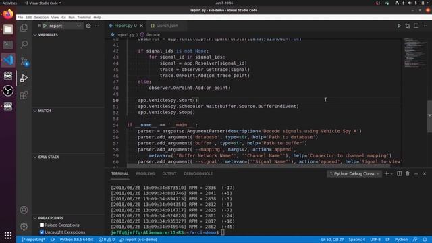Screen dimensions: 432x243
Task: Click Spaces: 4 indentation setting
Action: click(357, 240)
